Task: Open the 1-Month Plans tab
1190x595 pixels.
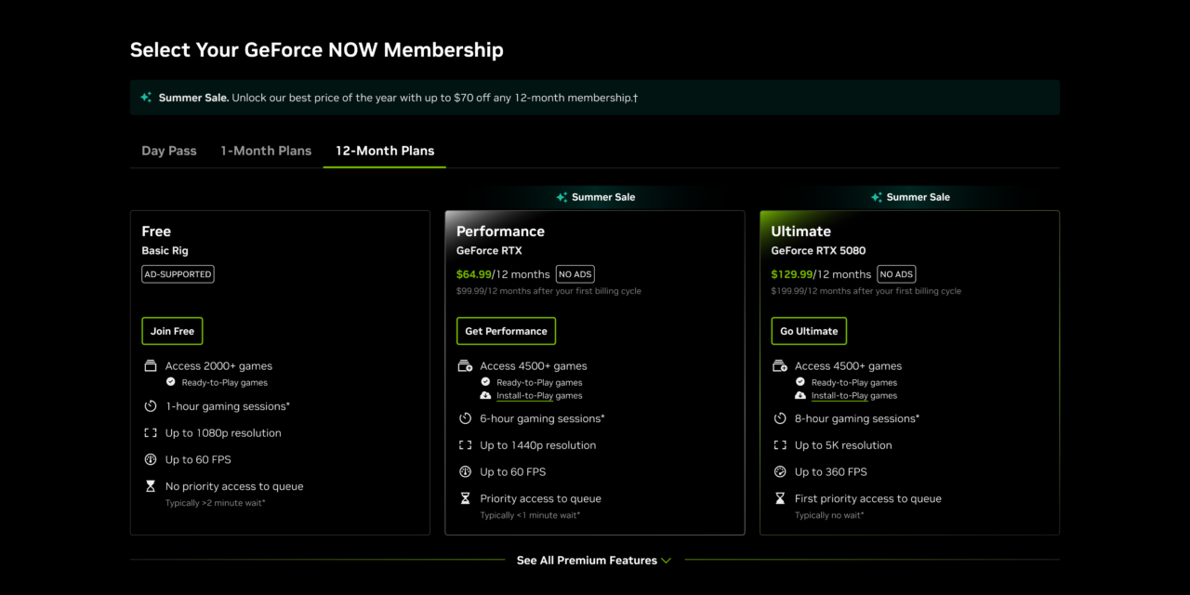Action: pos(266,151)
